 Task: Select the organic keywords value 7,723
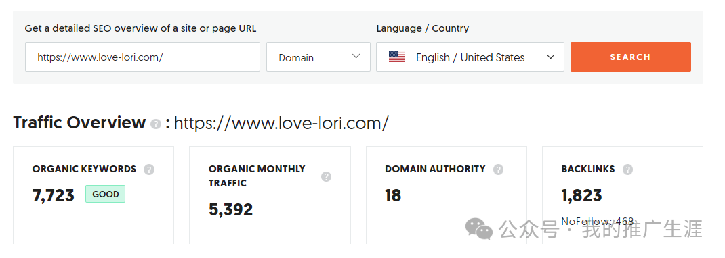click(x=53, y=195)
